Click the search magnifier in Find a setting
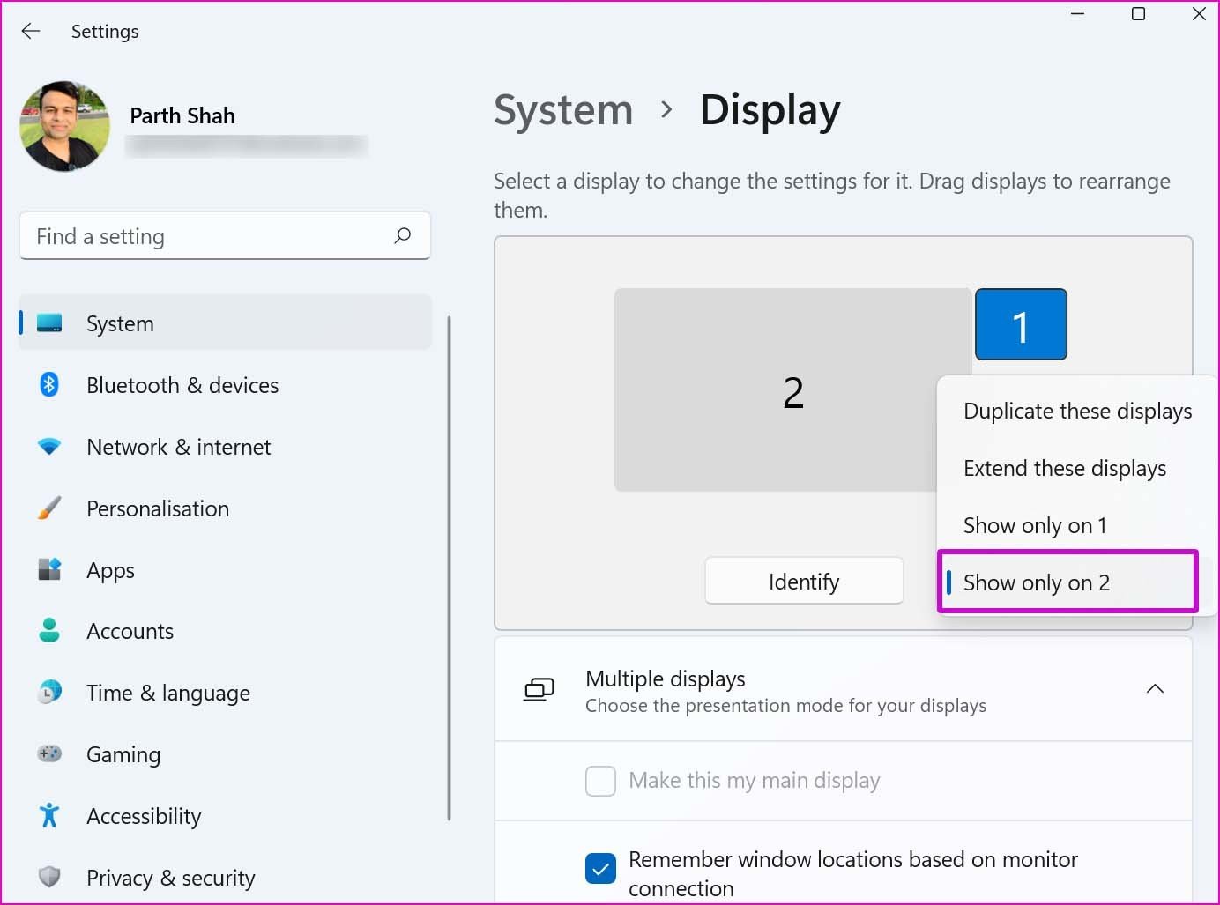 (x=403, y=235)
